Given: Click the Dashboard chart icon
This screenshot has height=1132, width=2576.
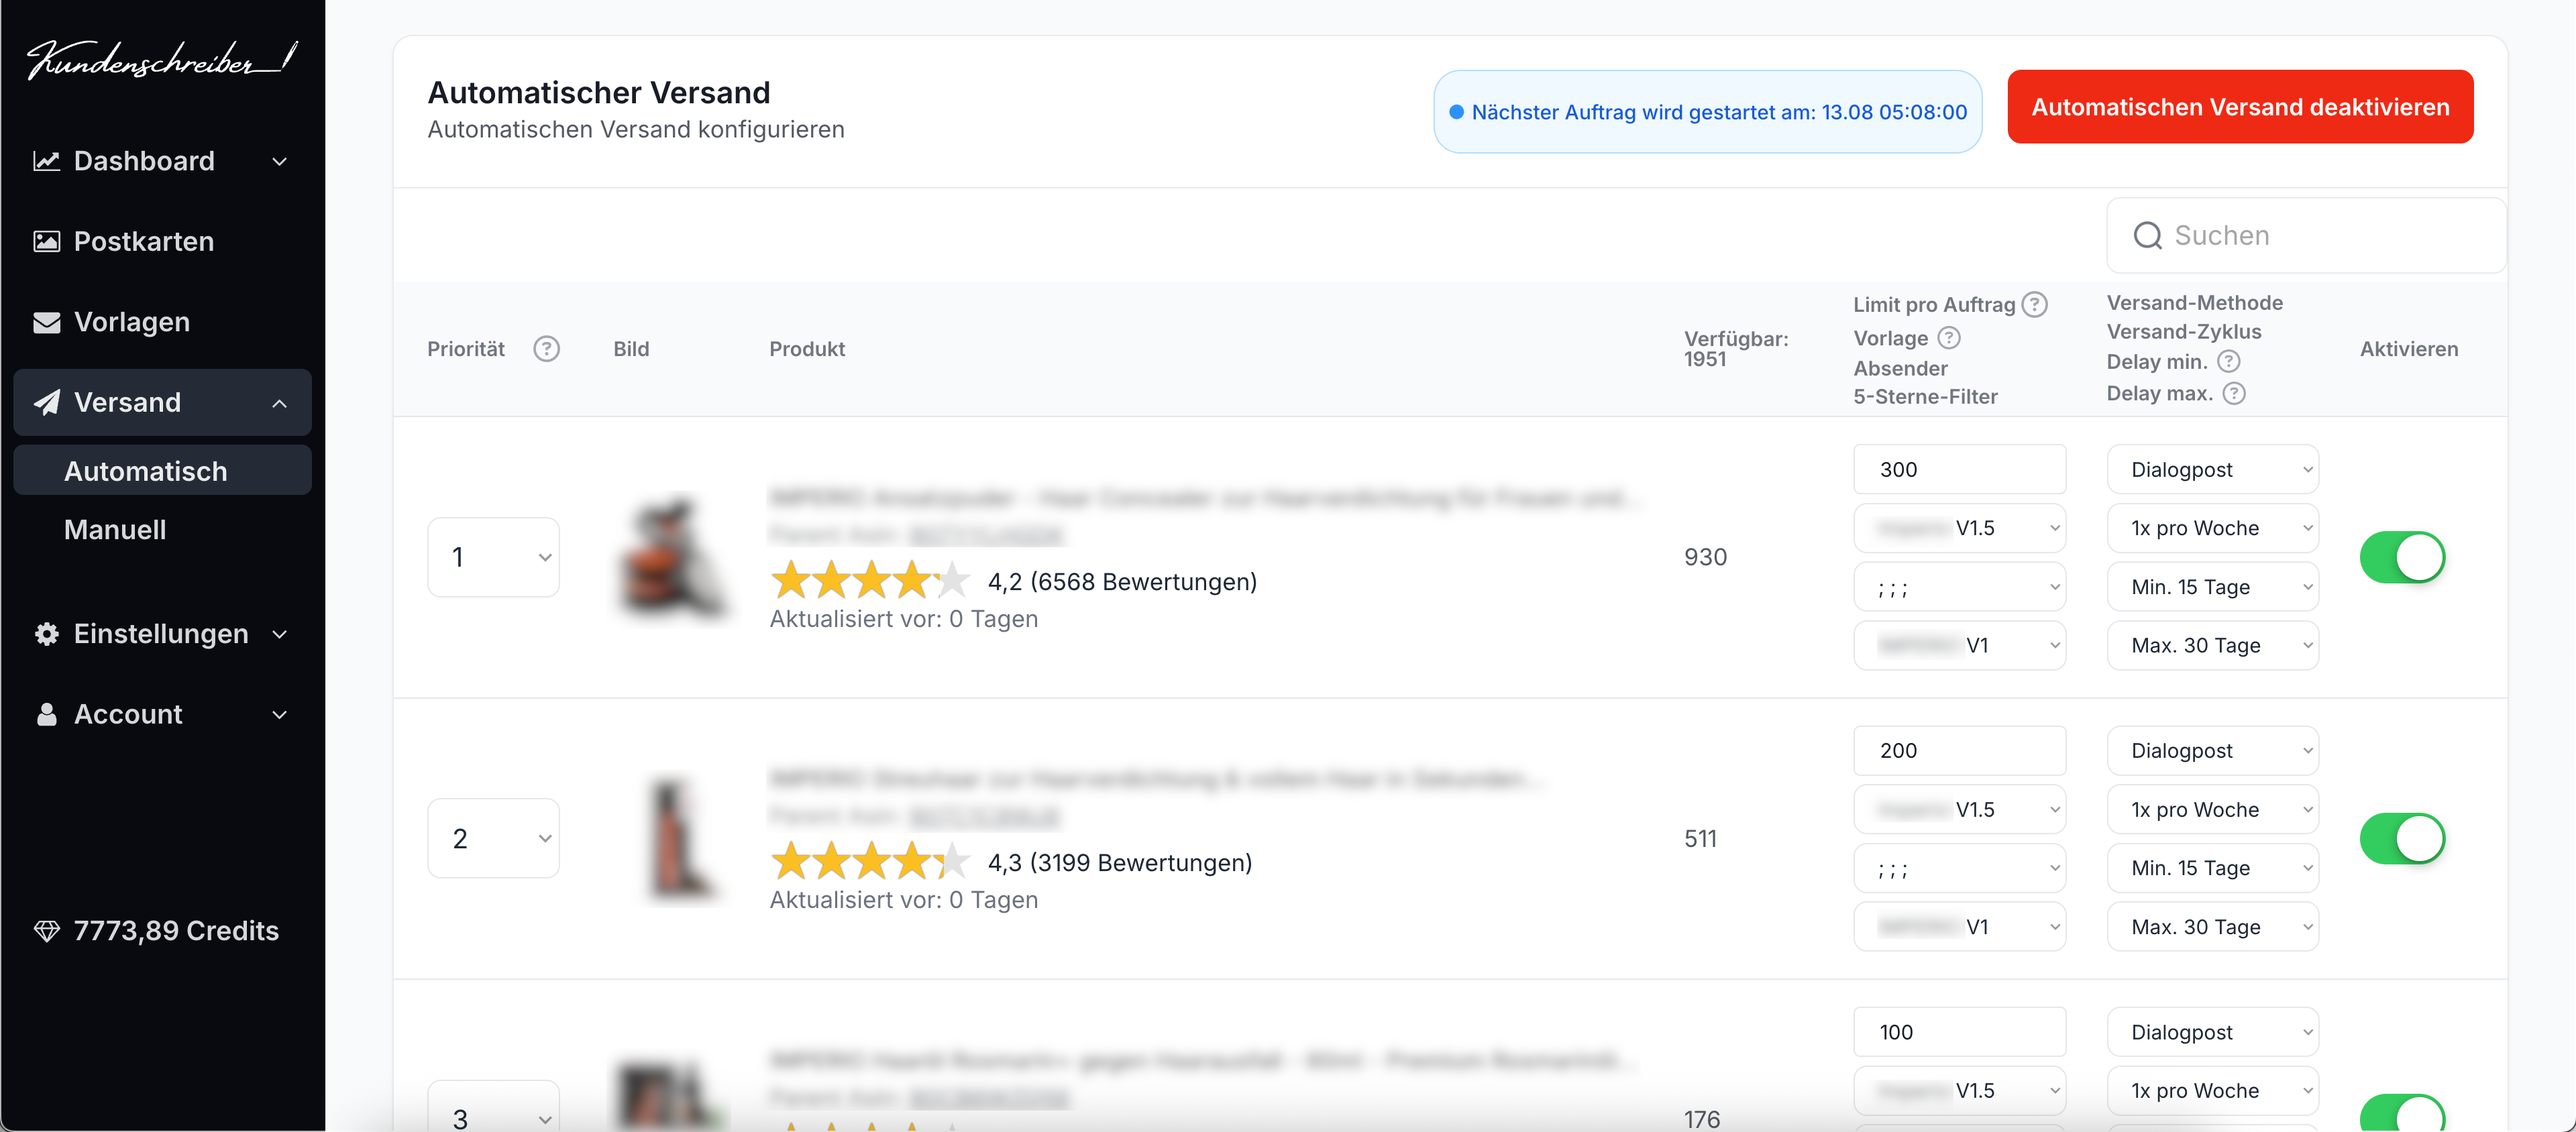Looking at the screenshot, I should pos(46,161).
